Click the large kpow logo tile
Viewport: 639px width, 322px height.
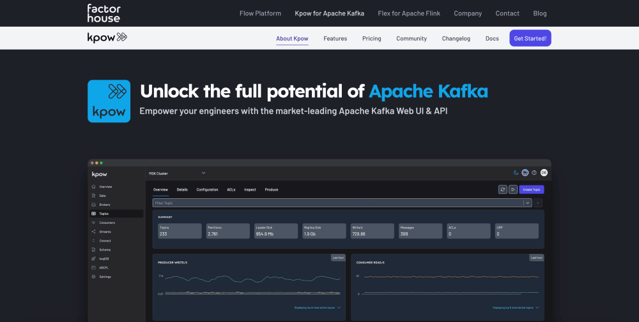(x=109, y=101)
